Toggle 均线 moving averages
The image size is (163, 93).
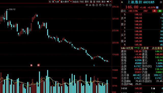click(x=81, y=2)
